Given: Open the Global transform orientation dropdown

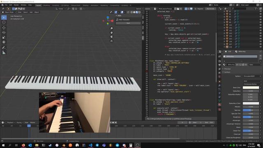Looking at the screenshot, I should tap(61, 9).
